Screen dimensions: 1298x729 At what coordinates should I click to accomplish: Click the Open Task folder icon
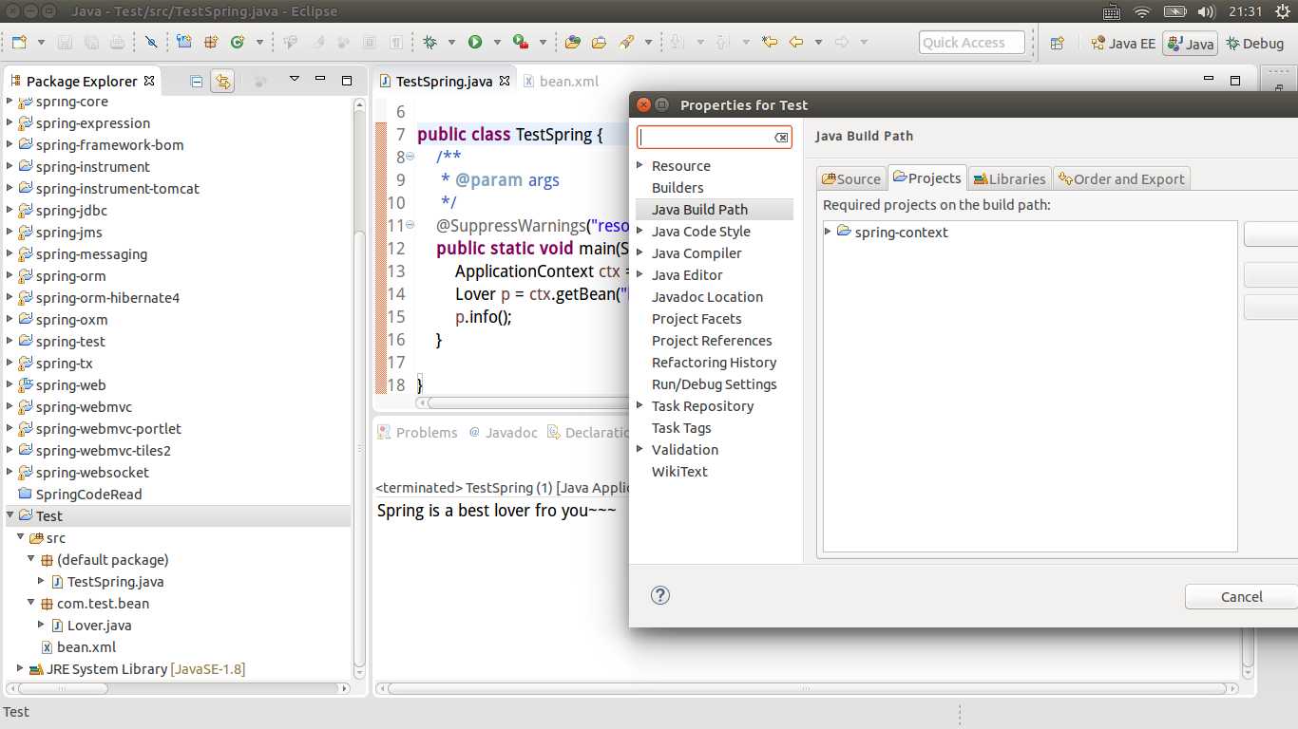599,42
